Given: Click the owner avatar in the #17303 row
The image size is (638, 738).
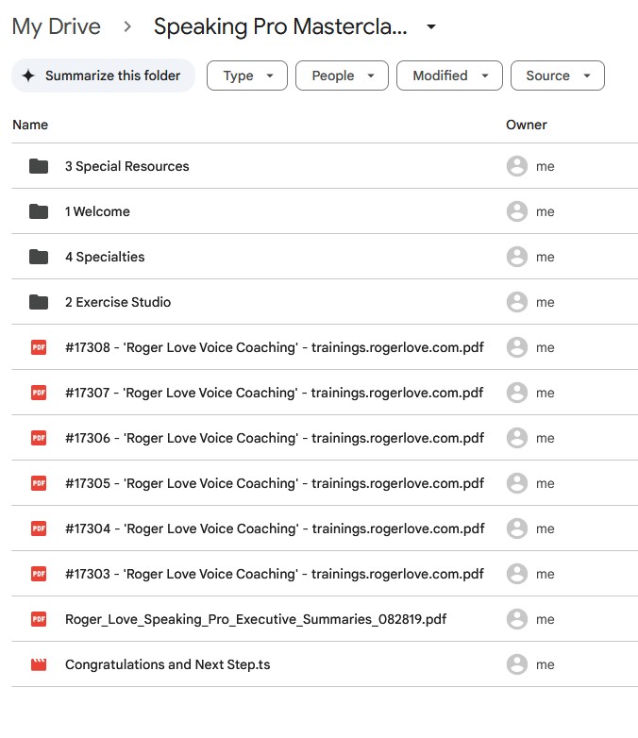Looking at the screenshot, I should (x=516, y=574).
